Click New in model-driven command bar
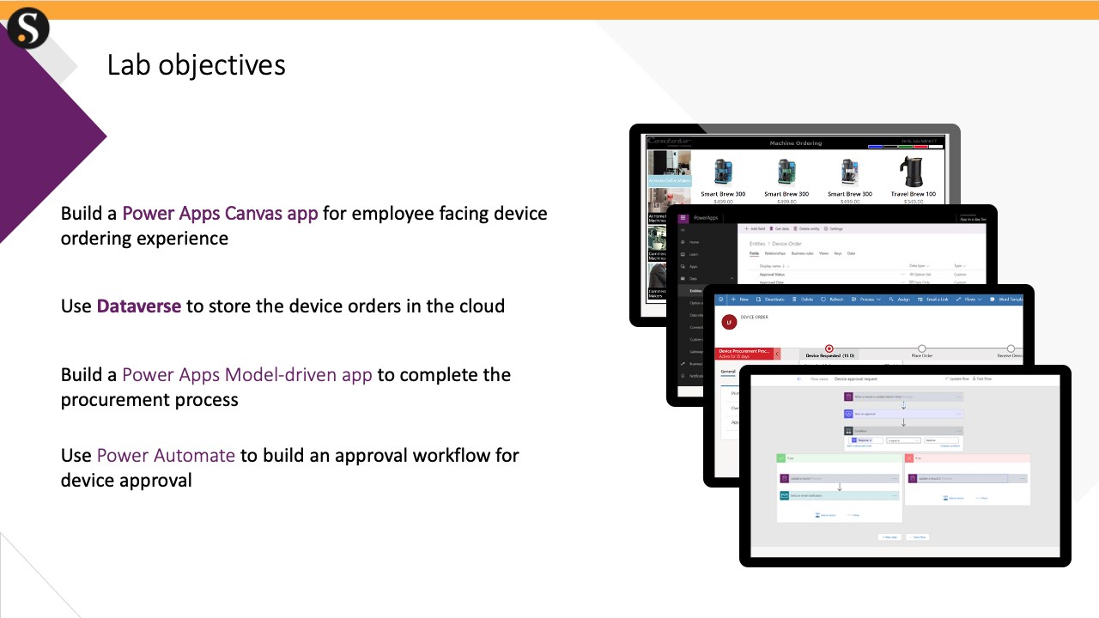Viewport: 1099px width, 618px height. coord(740,300)
